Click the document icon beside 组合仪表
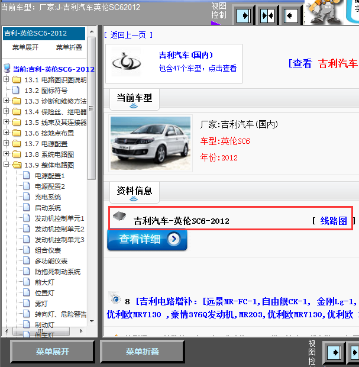This screenshot has width=359, height=367. click(x=27, y=250)
